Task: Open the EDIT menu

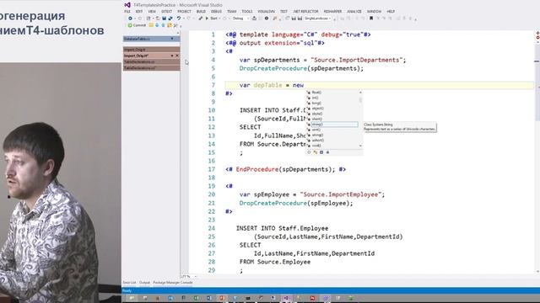Action: (139, 11)
